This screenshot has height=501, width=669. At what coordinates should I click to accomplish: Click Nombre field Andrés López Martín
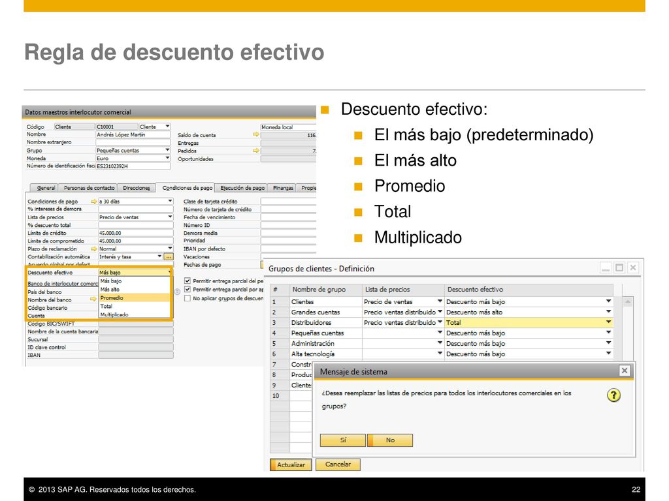coord(133,134)
